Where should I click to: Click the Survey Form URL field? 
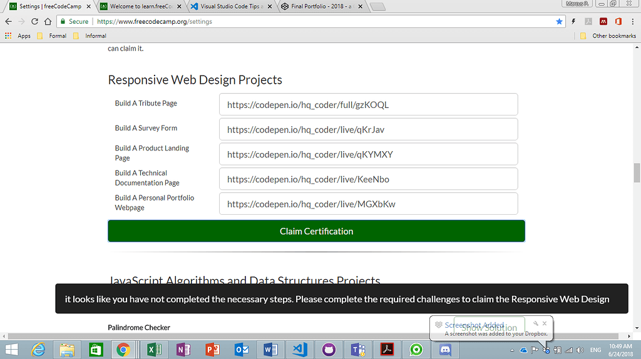(x=368, y=129)
